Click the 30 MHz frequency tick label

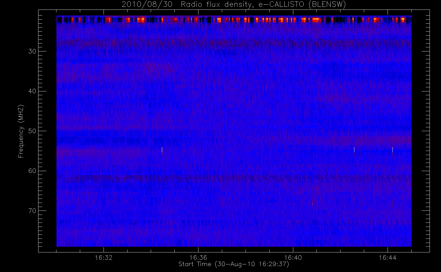[32, 51]
